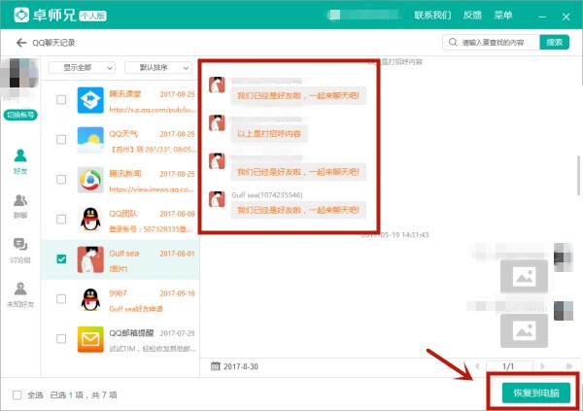Select the 9987 conversation name
The image size is (583, 411).
tap(118, 293)
